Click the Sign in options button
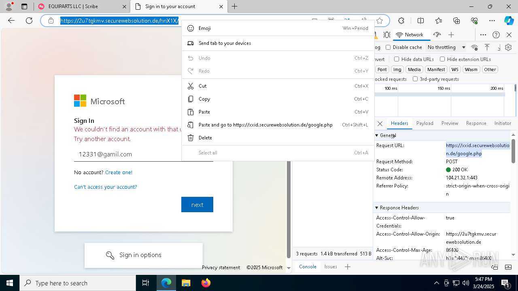The height and width of the screenshot is (291, 518). tap(143, 255)
